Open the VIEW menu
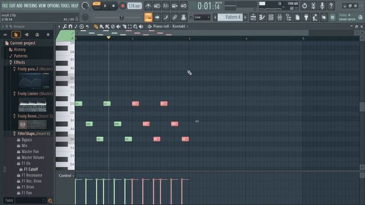This screenshot has height=205, width=365. tap(42, 6)
